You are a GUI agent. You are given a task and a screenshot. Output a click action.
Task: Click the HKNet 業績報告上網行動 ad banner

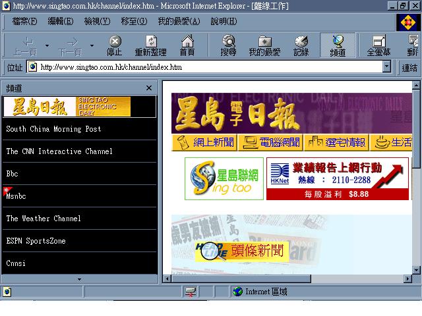(x=338, y=178)
